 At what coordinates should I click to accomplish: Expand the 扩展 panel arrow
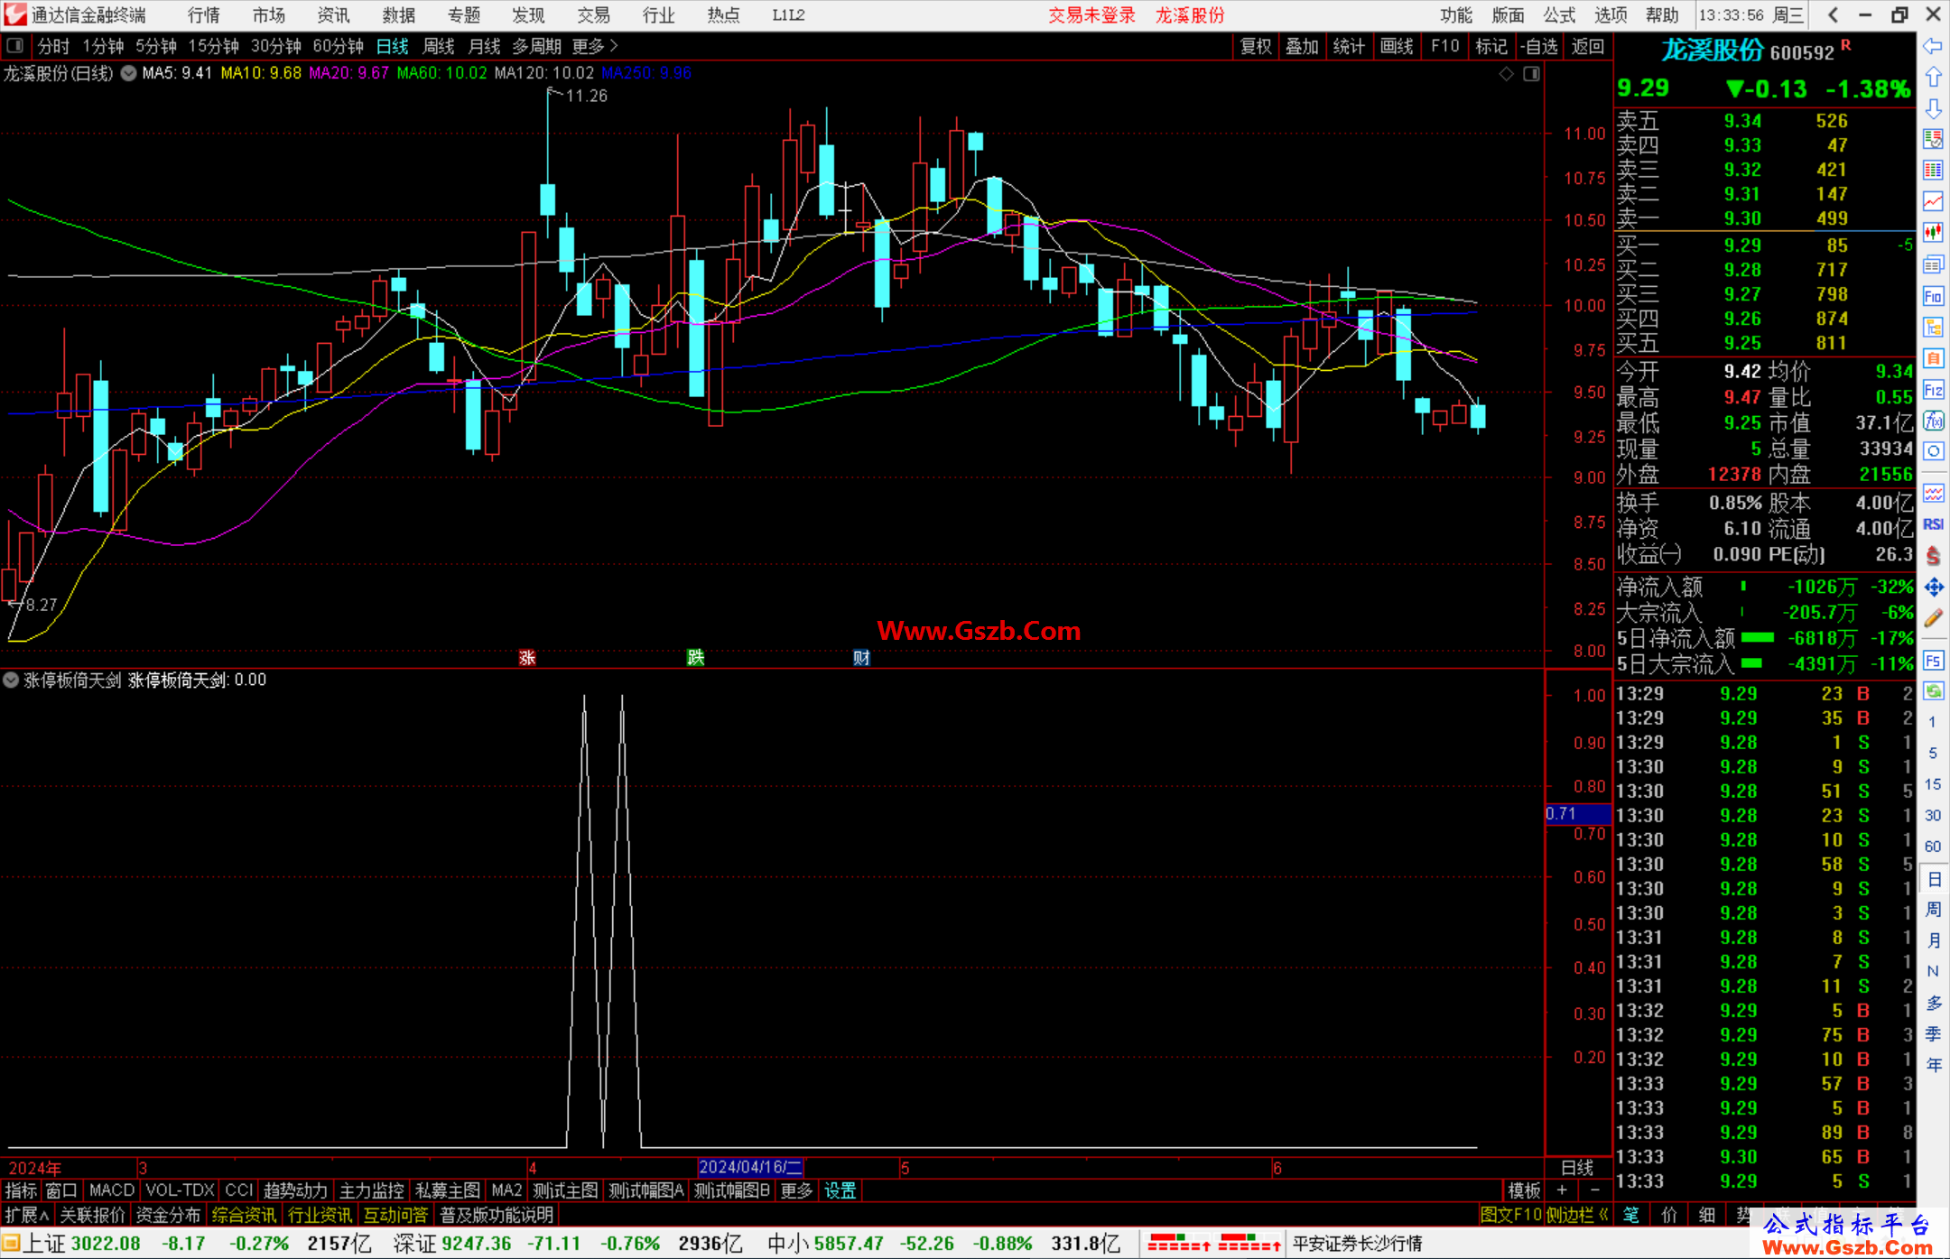coord(27,1215)
